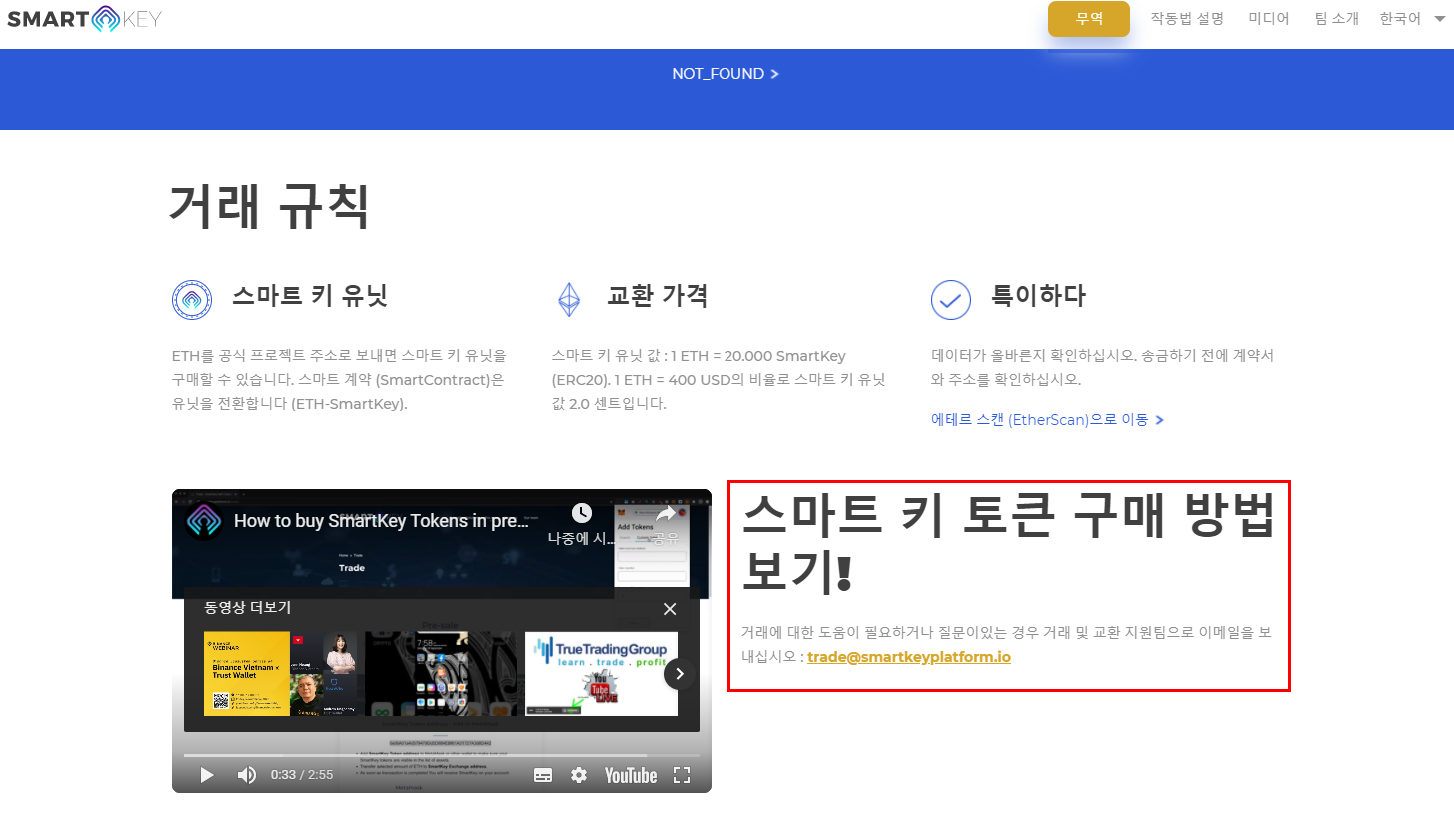Click the Ethereum diamond icon

(x=569, y=299)
